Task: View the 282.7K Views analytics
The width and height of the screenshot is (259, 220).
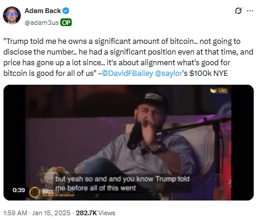Action: [x=95, y=213]
